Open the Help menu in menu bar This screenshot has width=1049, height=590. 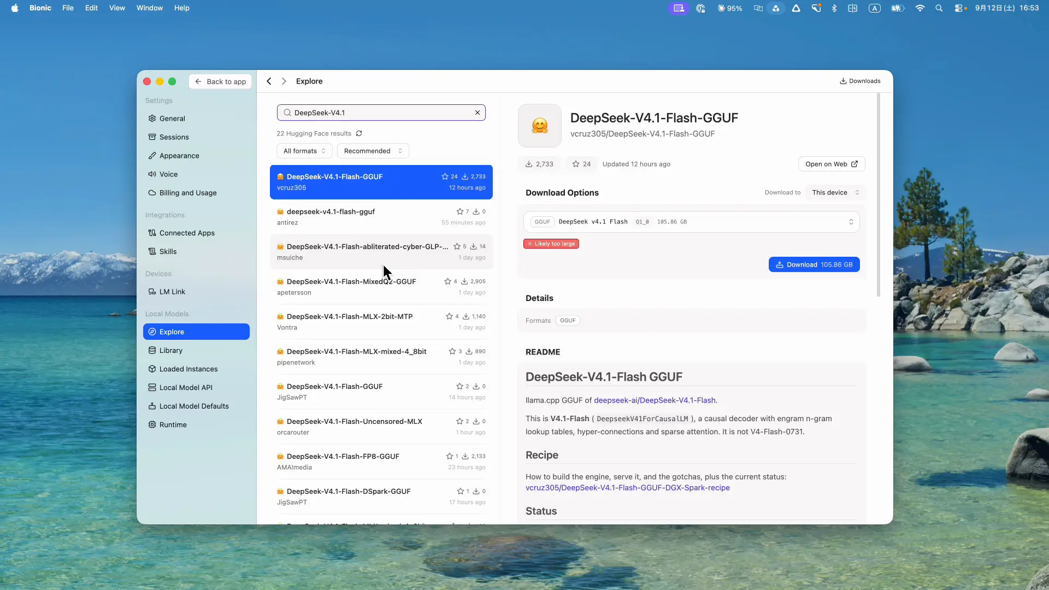182,8
